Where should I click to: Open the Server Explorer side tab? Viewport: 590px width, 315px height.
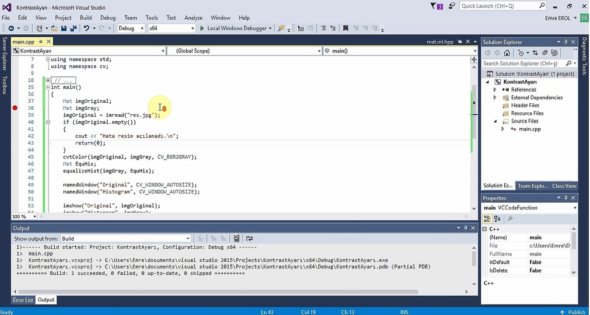[5, 54]
